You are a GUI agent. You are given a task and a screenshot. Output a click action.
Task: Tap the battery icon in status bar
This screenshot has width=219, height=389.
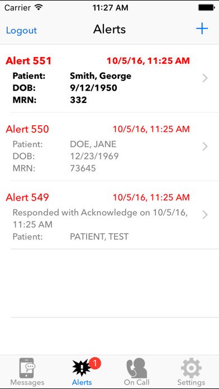tap(206, 8)
